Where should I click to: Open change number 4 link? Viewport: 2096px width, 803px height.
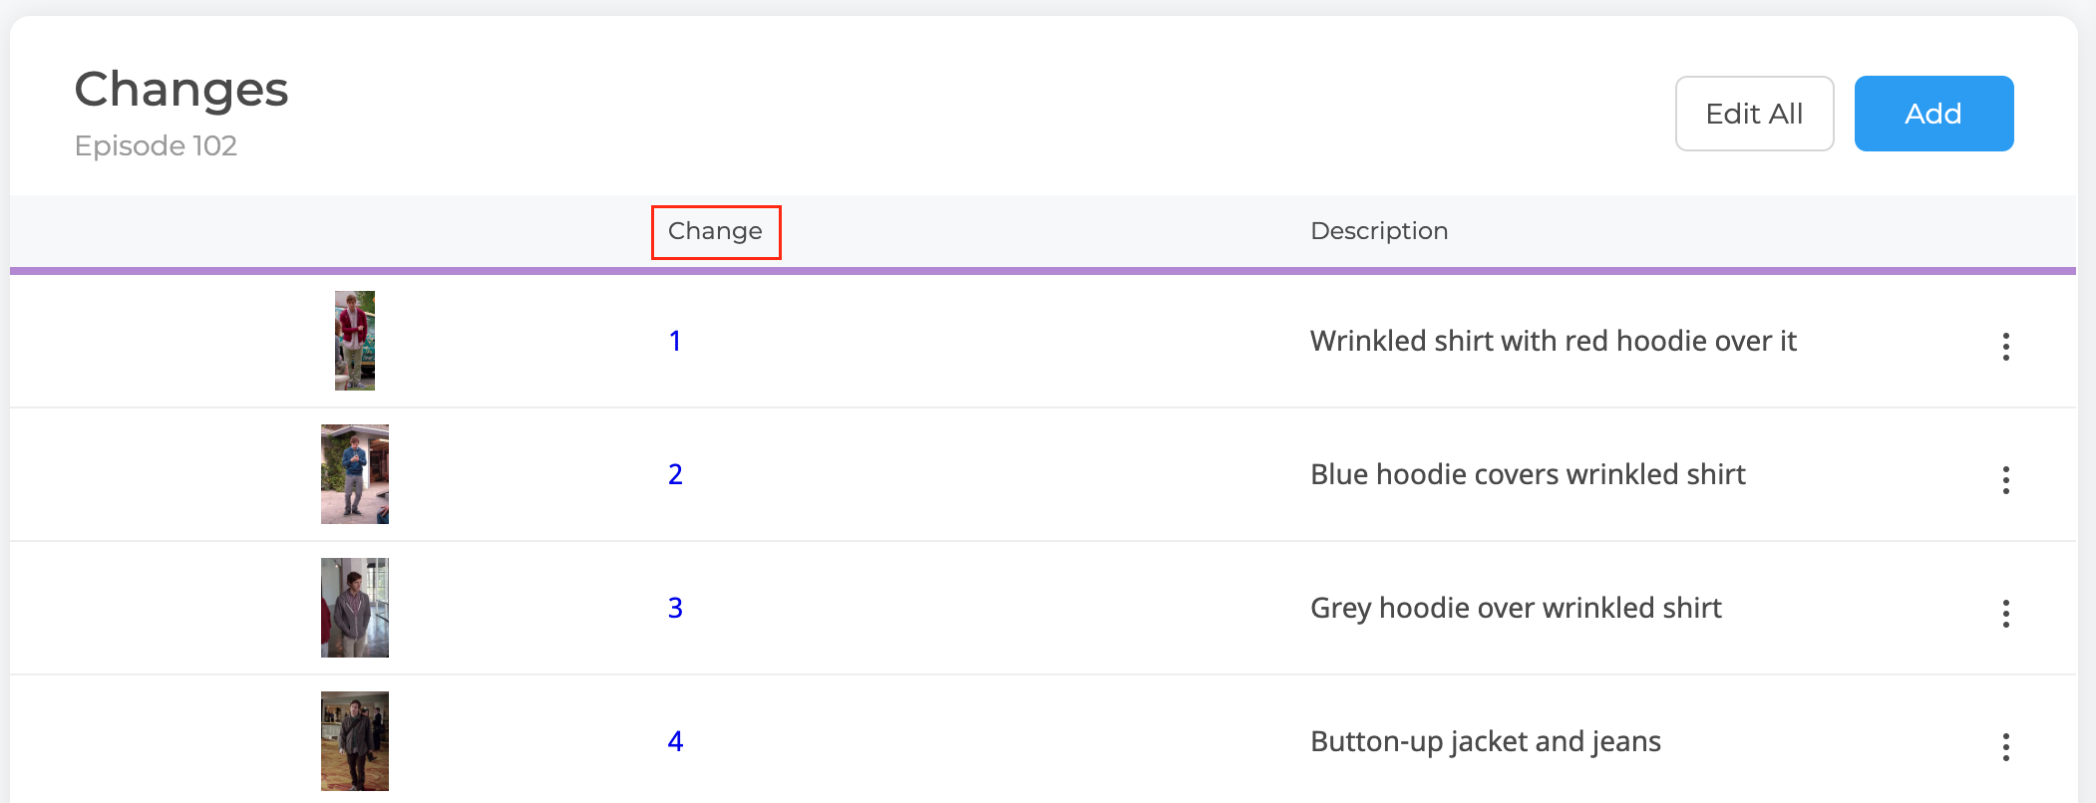pyautogui.click(x=675, y=741)
